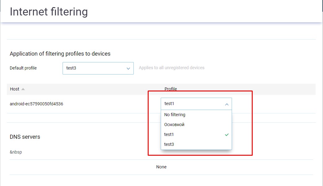Click the Host sort arrow icon
This screenshot has width=323, height=186.
tap(23, 89)
